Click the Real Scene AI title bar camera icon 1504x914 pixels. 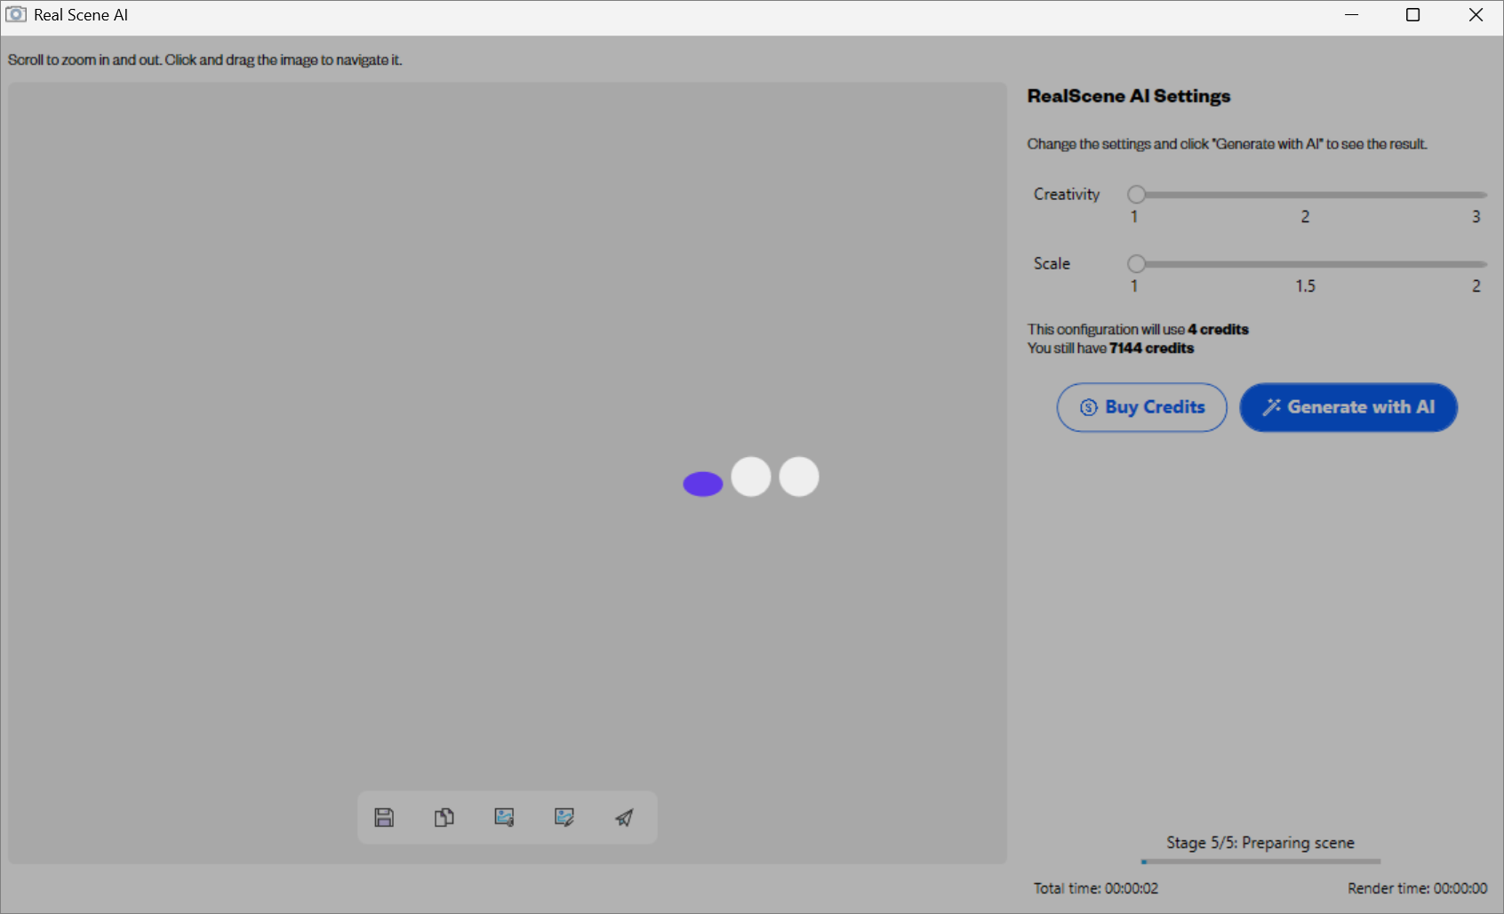(x=16, y=14)
